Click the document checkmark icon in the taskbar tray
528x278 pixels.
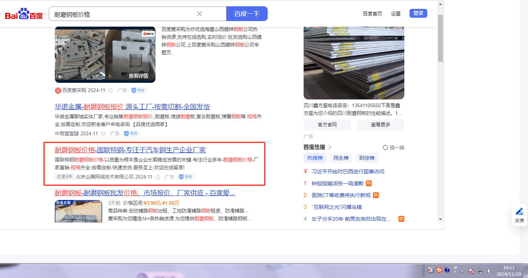tap(431, 270)
